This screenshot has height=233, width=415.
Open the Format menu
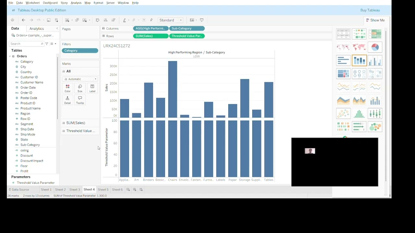98,3
